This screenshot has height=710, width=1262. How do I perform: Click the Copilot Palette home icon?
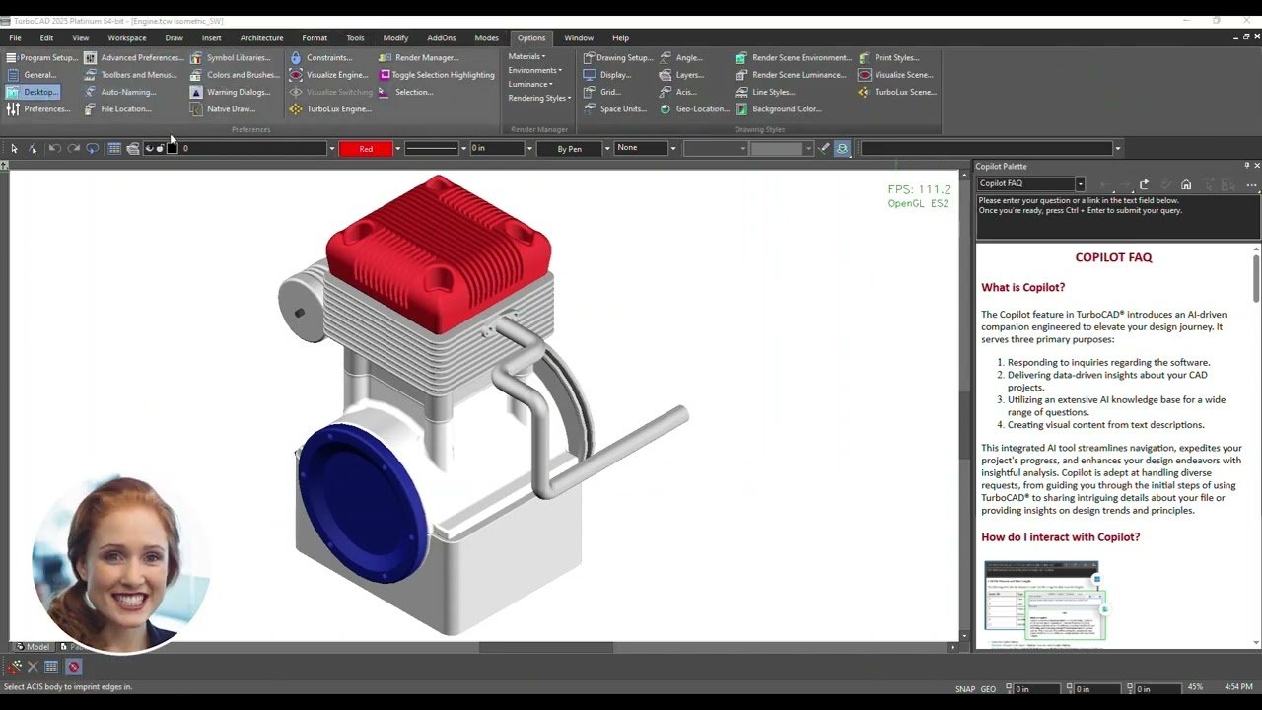pyautogui.click(x=1186, y=184)
